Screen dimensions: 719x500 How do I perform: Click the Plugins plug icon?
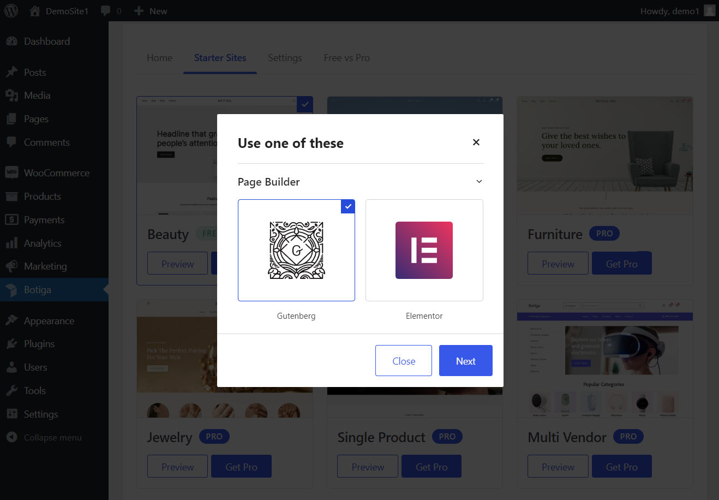click(x=11, y=344)
